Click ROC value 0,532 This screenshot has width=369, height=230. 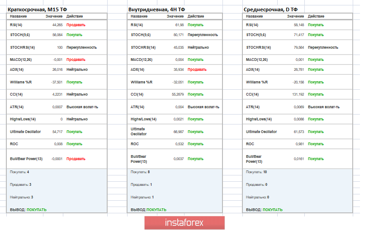click(x=180, y=144)
